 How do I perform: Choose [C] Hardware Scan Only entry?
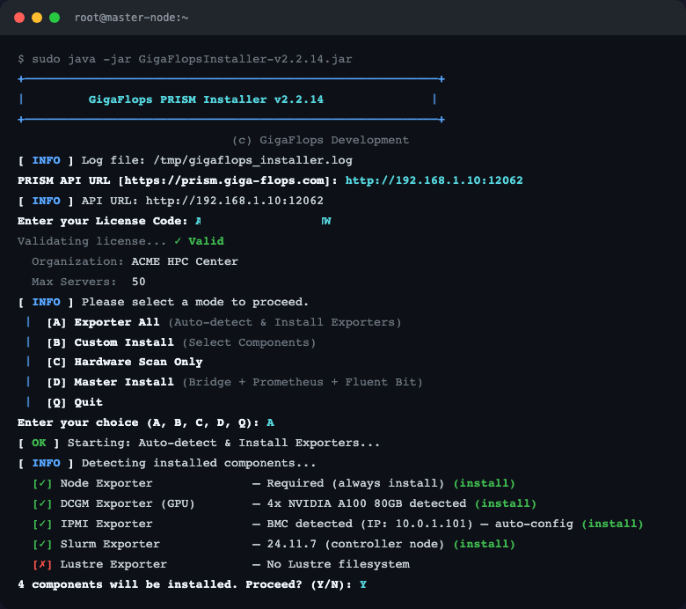point(125,362)
